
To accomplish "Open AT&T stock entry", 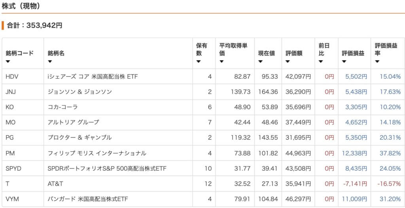I will tap(55, 184).
